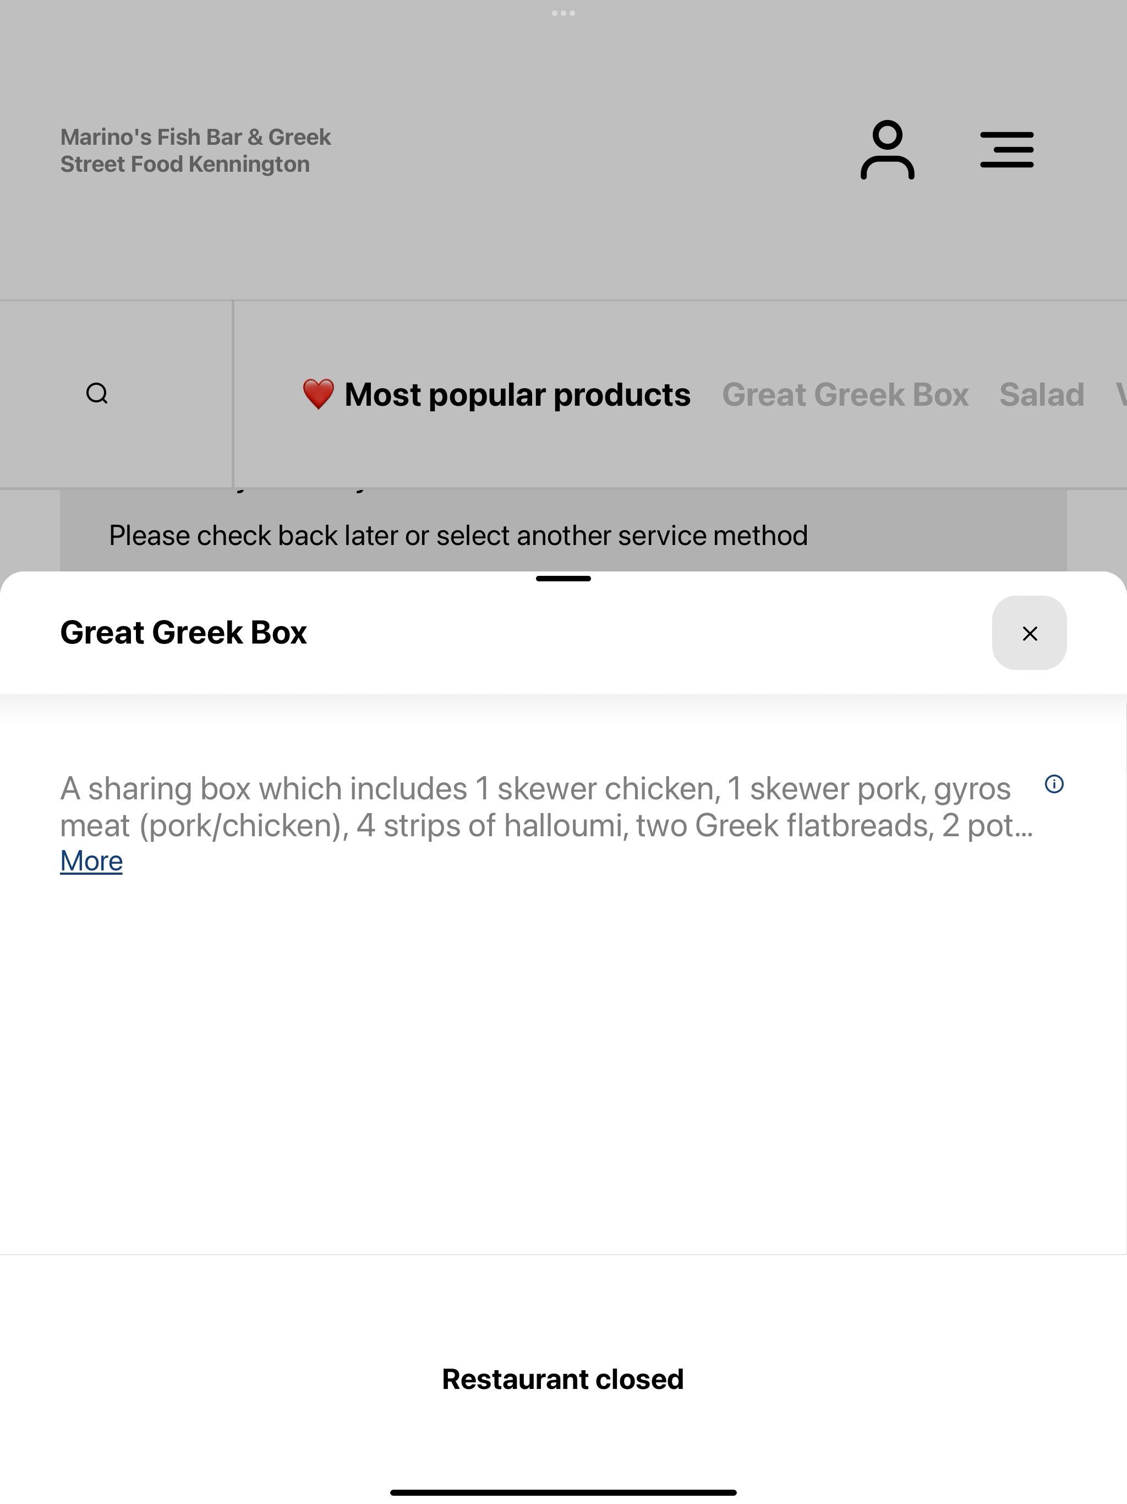Click the Great Greek Box sheet title

[x=184, y=633]
